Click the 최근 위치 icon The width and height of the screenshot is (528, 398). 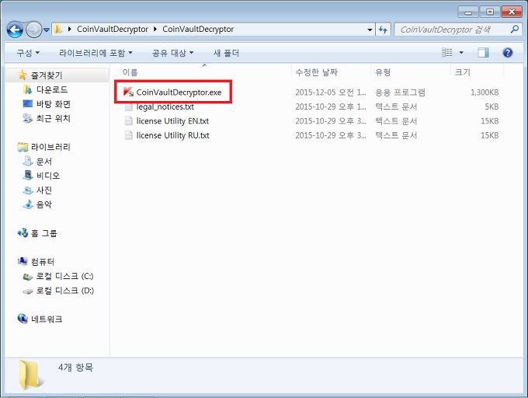pos(27,118)
